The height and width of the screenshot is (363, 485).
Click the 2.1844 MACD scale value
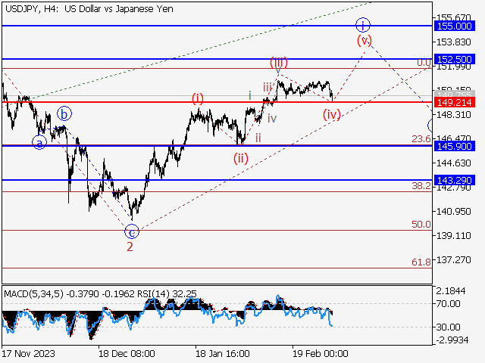(x=451, y=290)
